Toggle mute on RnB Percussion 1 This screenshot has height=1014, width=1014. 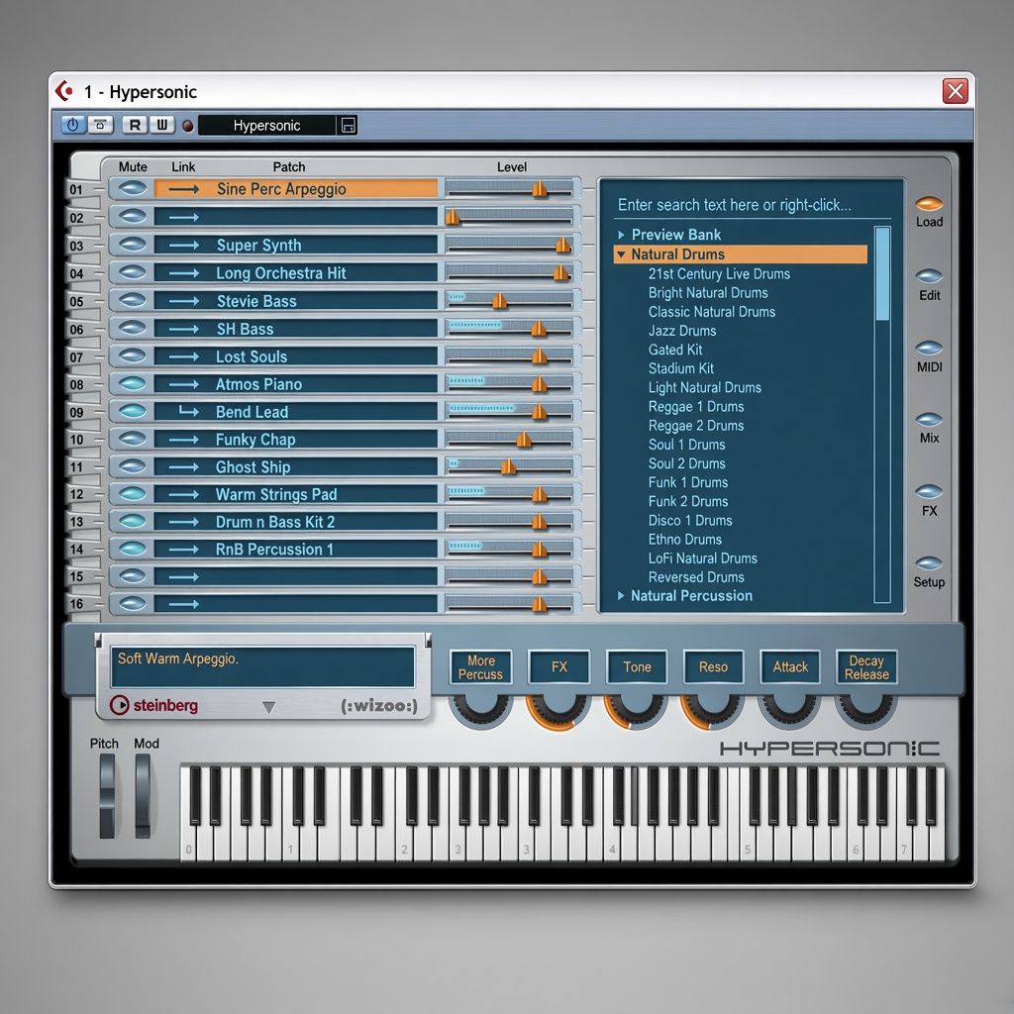pyautogui.click(x=133, y=549)
